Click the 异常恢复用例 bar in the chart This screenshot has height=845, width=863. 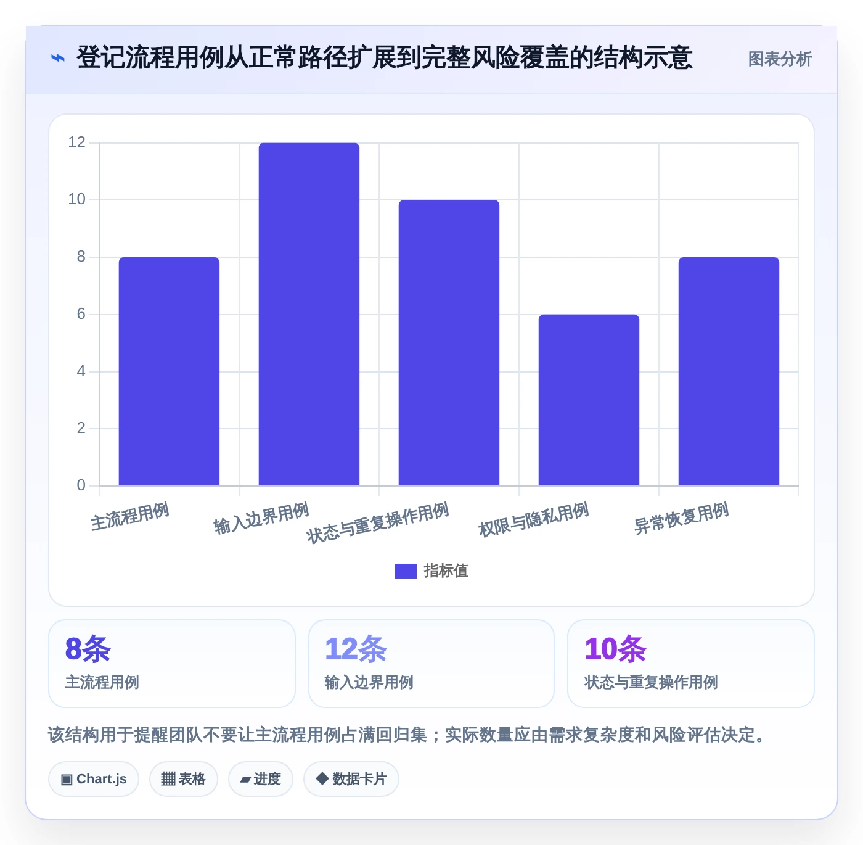pyautogui.click(x=729, y=371)
